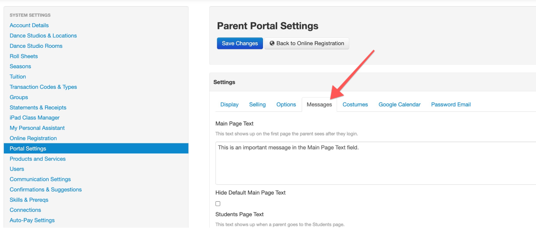Open the Selling tab
Viewport: 536px width, 228px height.
(x=257, y=104)
